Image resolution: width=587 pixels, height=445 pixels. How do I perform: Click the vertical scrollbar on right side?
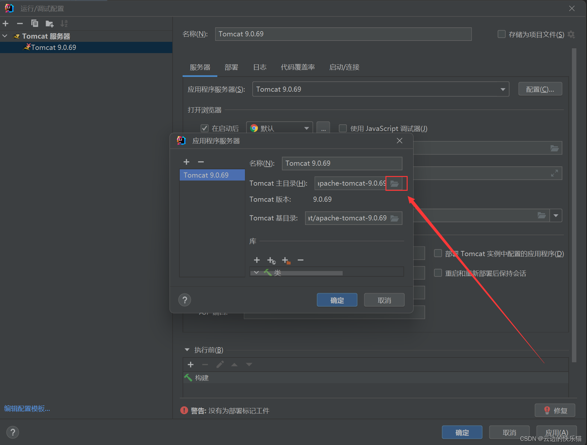click(x=574, y=205)
